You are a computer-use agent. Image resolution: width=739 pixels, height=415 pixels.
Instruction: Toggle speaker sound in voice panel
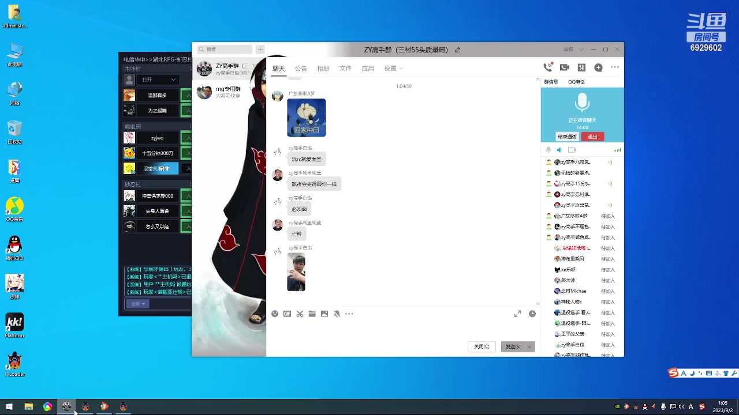[x=559, y=150]
